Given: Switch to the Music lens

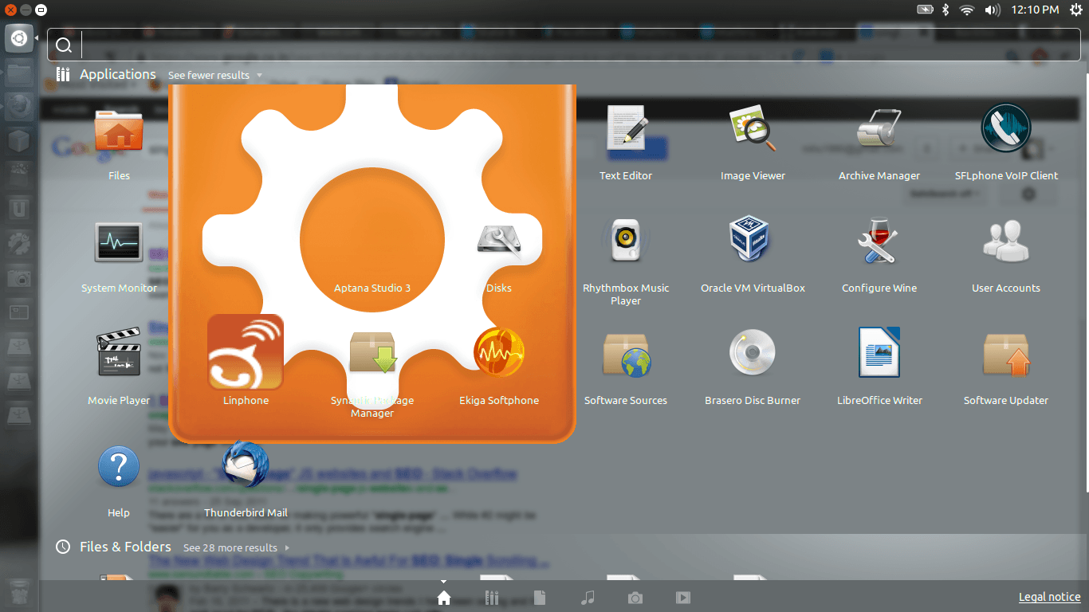Looking at the screenshot, I should coord(588,598).
